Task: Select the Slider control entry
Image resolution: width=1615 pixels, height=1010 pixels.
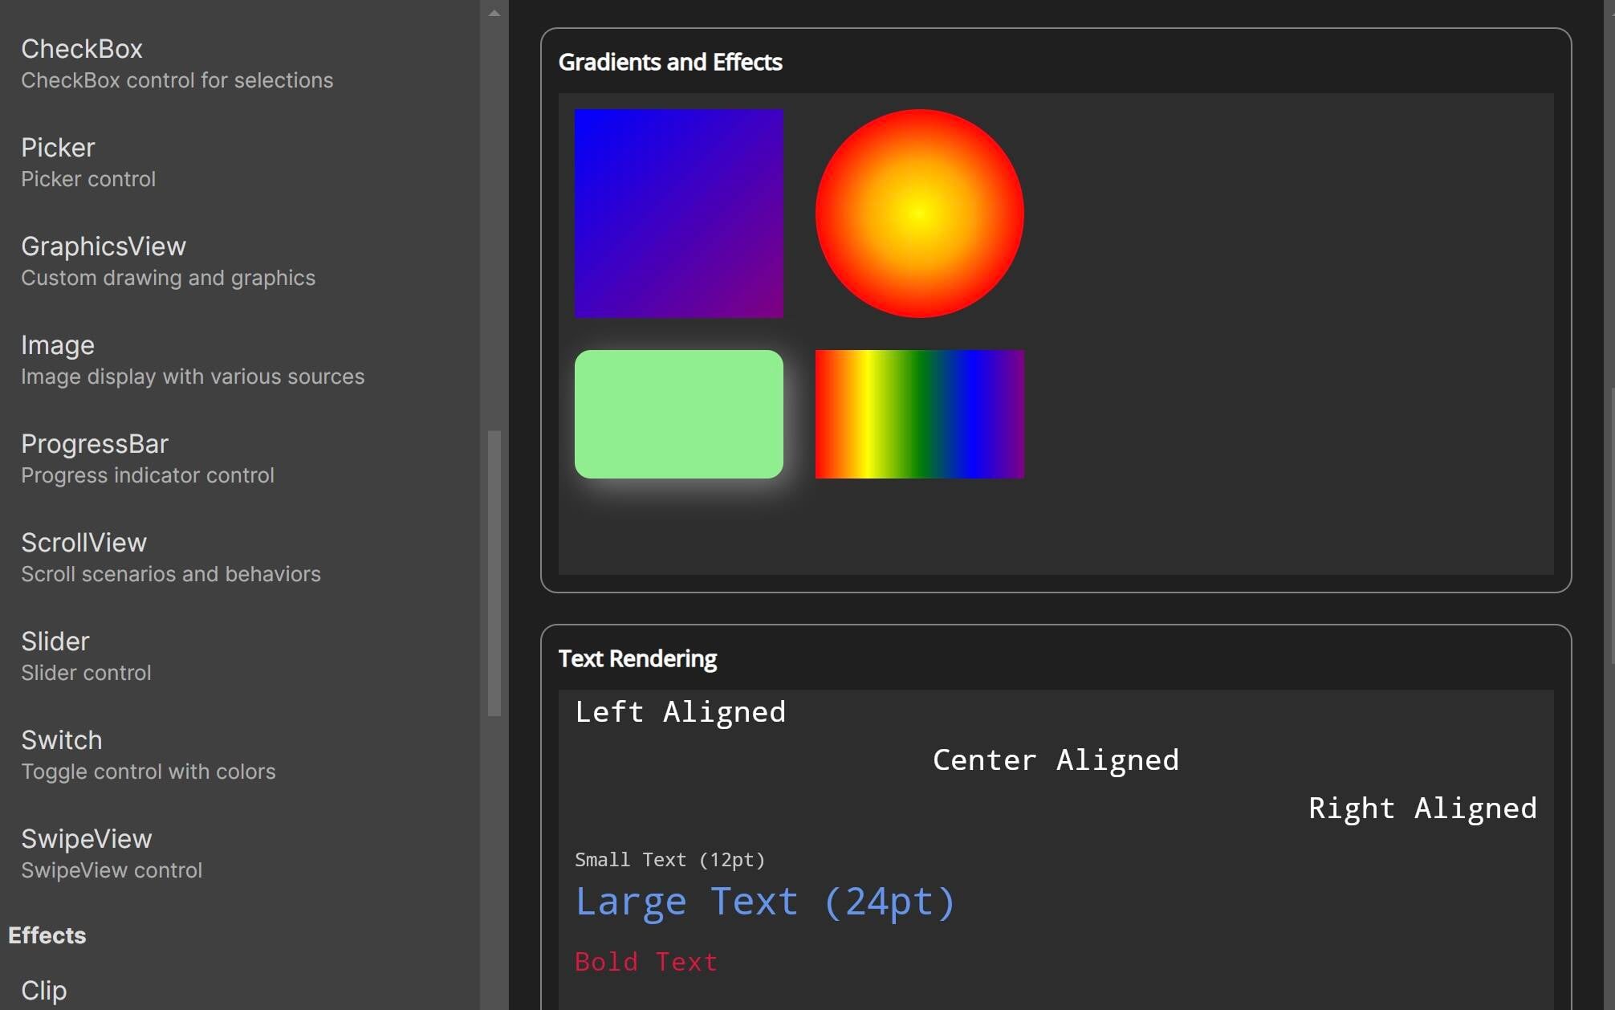Action: click(55, 641)
